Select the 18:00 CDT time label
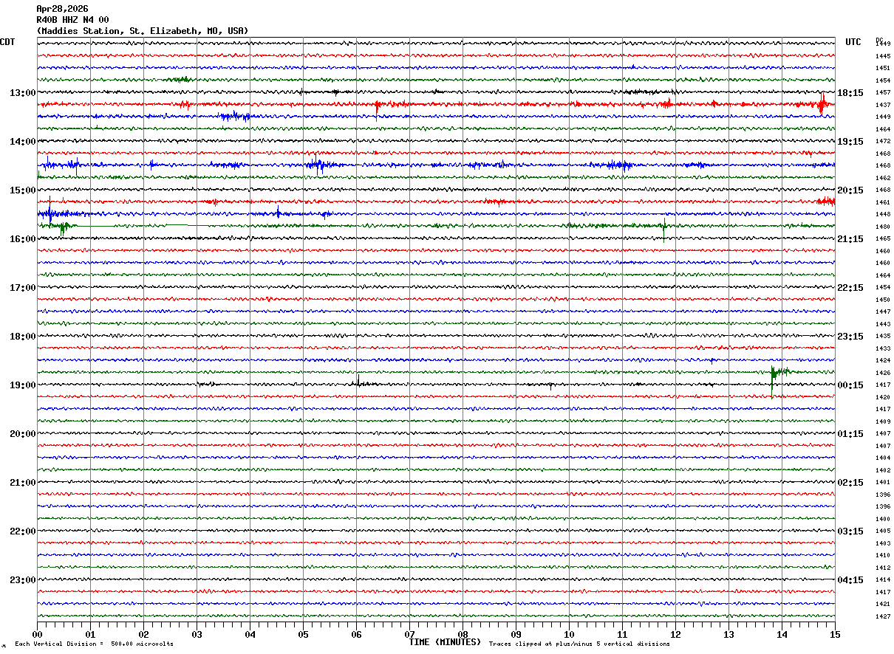 22,336
